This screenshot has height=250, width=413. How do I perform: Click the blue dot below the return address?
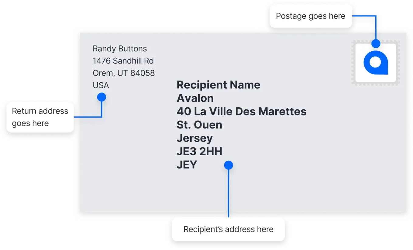pos(102,97)
